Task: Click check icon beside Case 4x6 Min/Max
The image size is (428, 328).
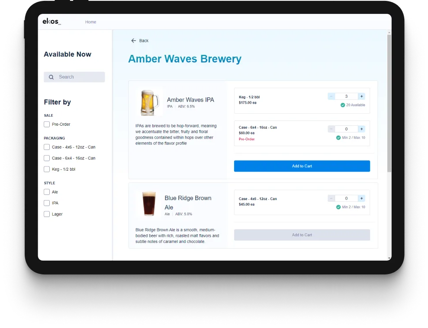Action: coord(338,207)
